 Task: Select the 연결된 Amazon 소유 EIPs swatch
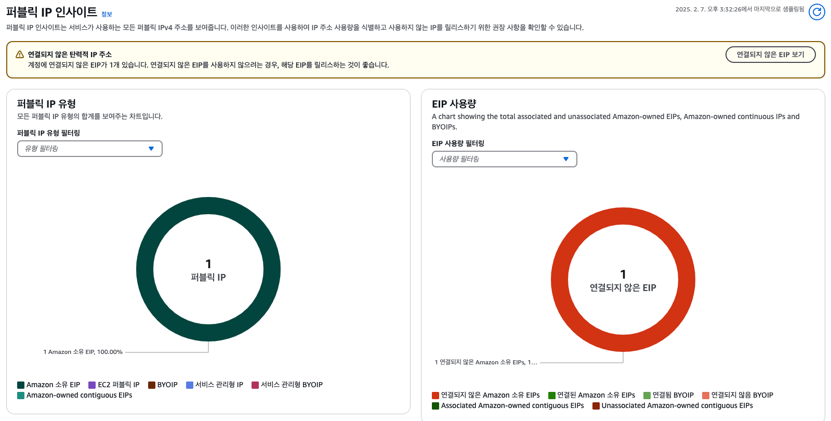click(x=552, y=396)
